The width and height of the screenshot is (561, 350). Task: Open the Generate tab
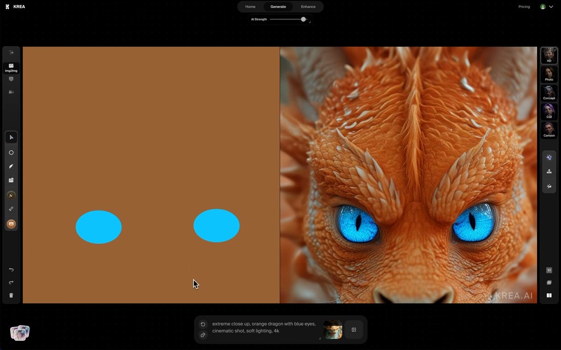point(278,7)
